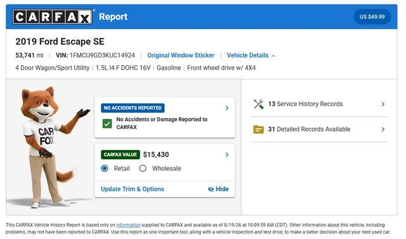Select the Wholesale radio button
This screenshot has width=406, height=239.
tap(143, 169)
